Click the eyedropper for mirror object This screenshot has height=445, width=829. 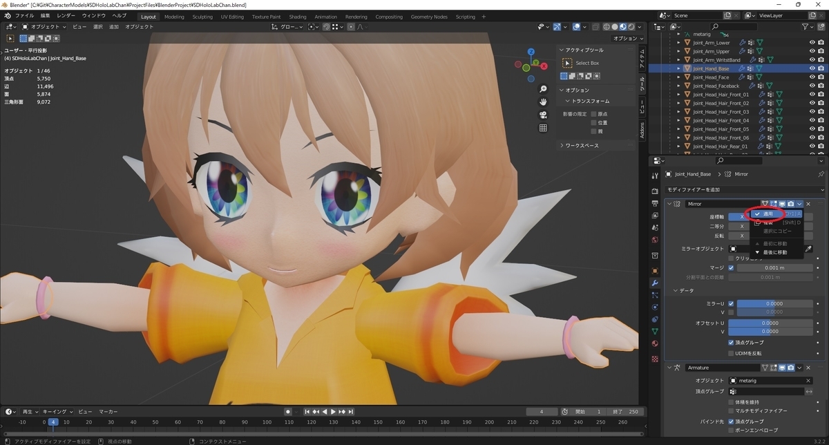click(808, 249)
